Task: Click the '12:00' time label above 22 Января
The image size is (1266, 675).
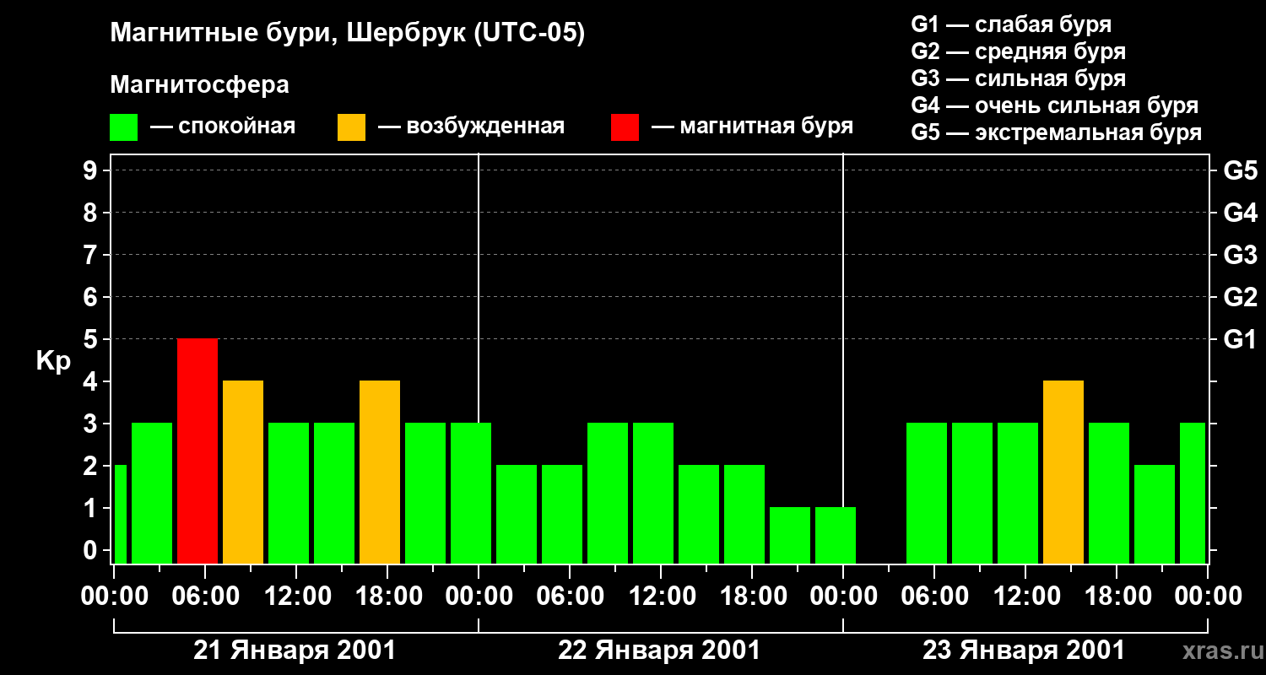Action: [x=661, y=597]
